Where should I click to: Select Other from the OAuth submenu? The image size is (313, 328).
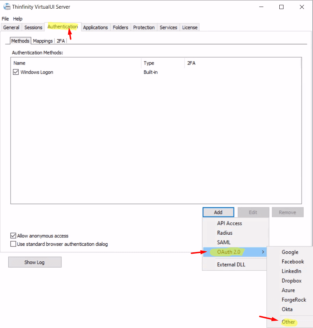point(288,322)
